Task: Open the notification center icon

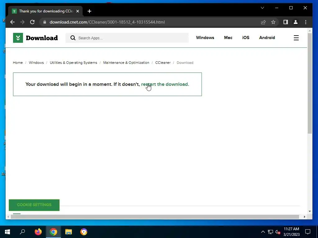Action: [x=308, y=232]
